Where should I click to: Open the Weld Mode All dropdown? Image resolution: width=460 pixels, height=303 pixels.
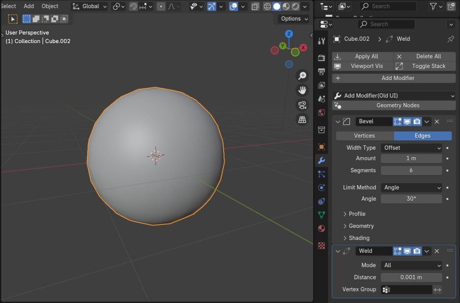pos(411,266)
